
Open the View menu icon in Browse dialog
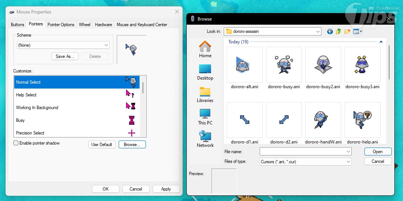(x=357, y=31)
